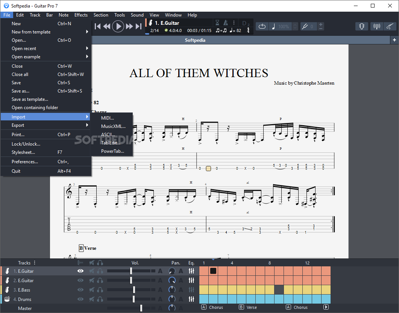Screen dimensions: 399x313
Task: Select Preferences... in File menu
Action: [46, 162]
